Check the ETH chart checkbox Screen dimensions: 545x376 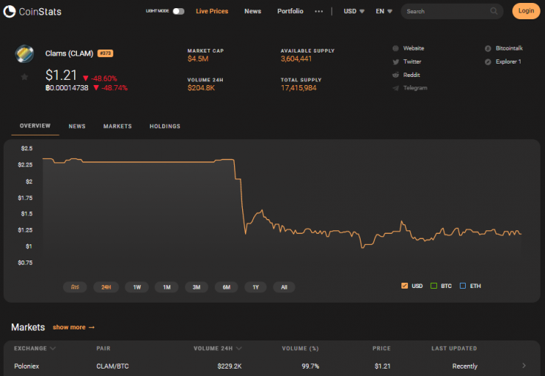point(463,286)
